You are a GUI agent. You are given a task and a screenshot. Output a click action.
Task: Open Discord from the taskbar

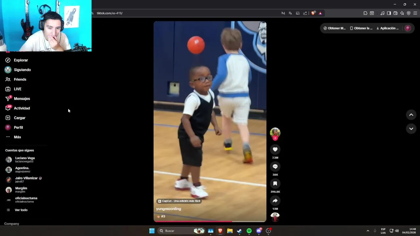tap(259, 231)
